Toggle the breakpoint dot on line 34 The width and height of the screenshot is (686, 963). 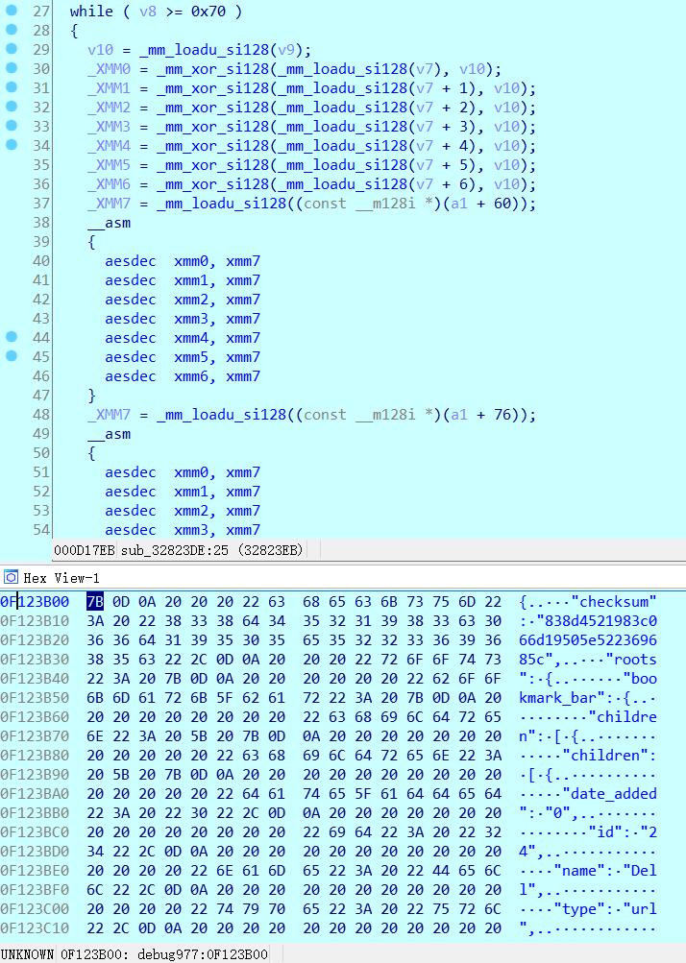tap(12, 144)
